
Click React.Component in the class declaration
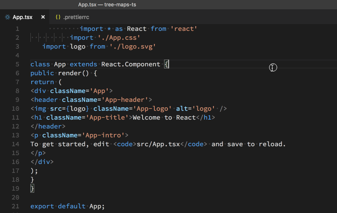click(131, 64)
